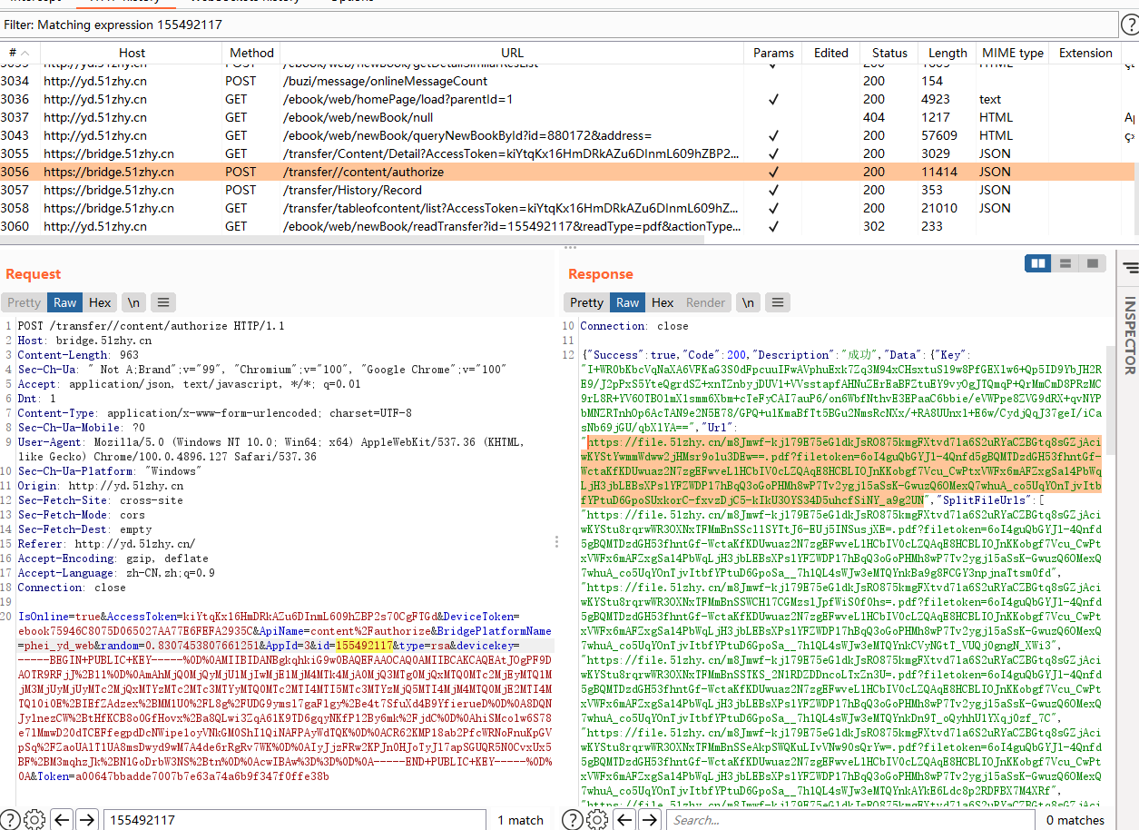1139x830 pixels.
Task: Open the filter bar help icon
Action: tap(1129, 25)
